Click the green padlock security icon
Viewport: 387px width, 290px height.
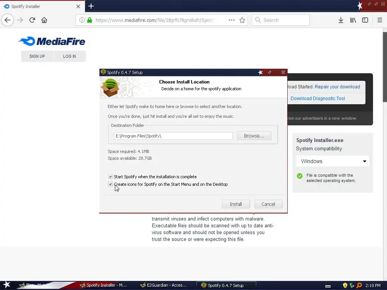click(90, 20)
